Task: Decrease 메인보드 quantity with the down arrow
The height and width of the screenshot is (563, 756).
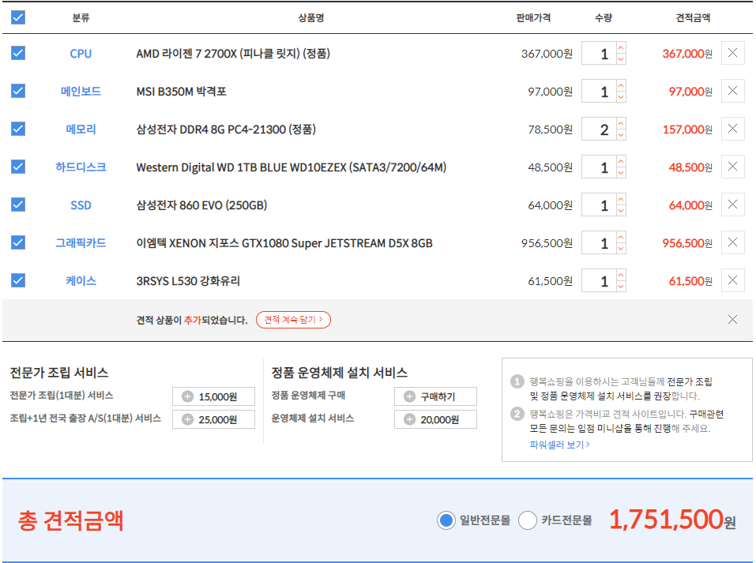Action: click(621, 97)
